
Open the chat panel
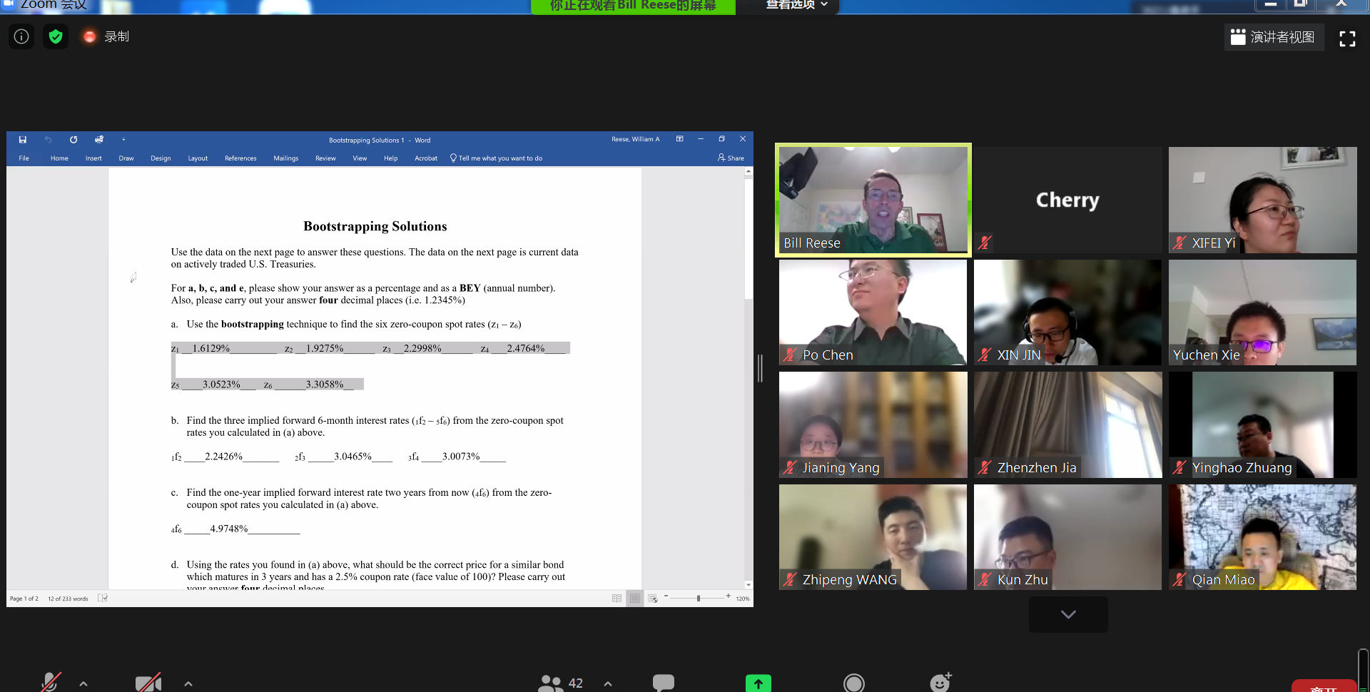pyautogui.click(x=663, y=683)
